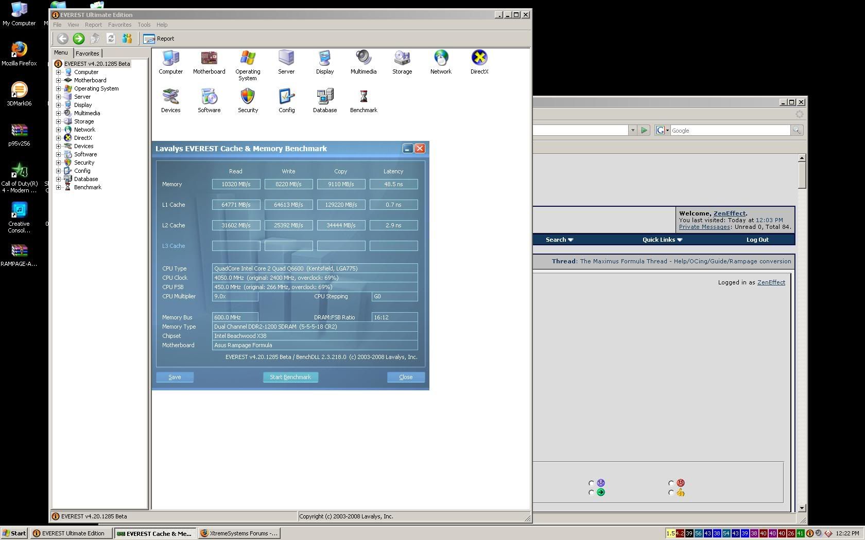Open the Multimedia category icon
The width and height of the screenshot is (865, 540).
pos(364,62)
